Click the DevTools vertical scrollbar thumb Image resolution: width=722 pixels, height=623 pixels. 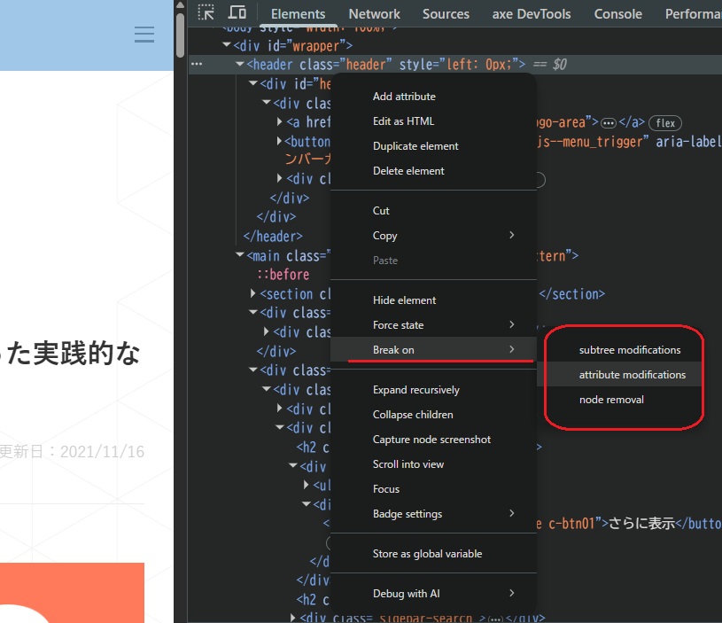(181, 35)
